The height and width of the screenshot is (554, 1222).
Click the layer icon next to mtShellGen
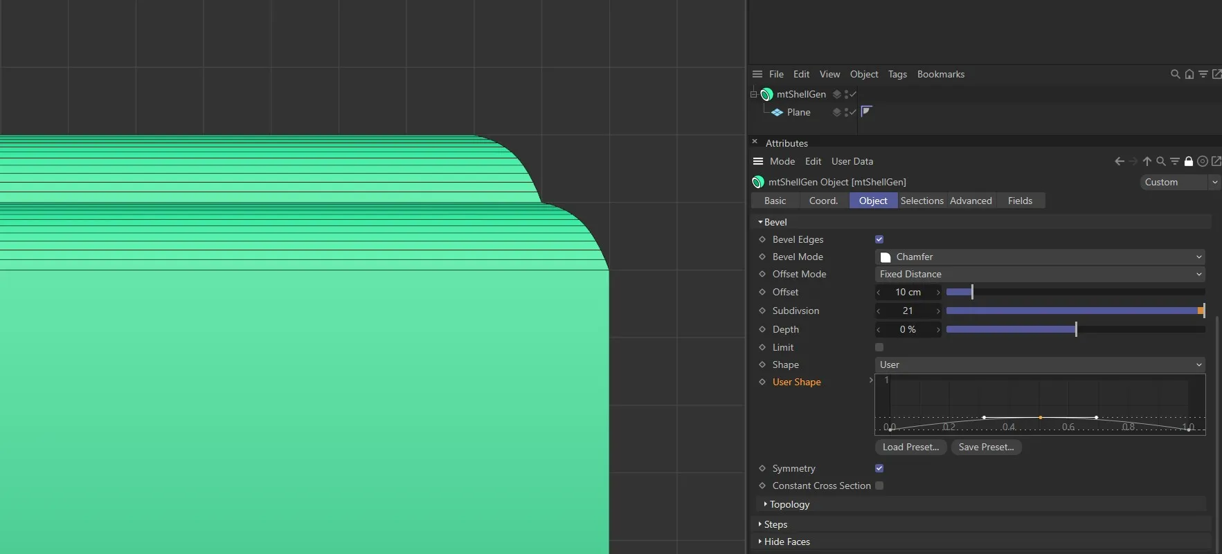pos(837,94)
